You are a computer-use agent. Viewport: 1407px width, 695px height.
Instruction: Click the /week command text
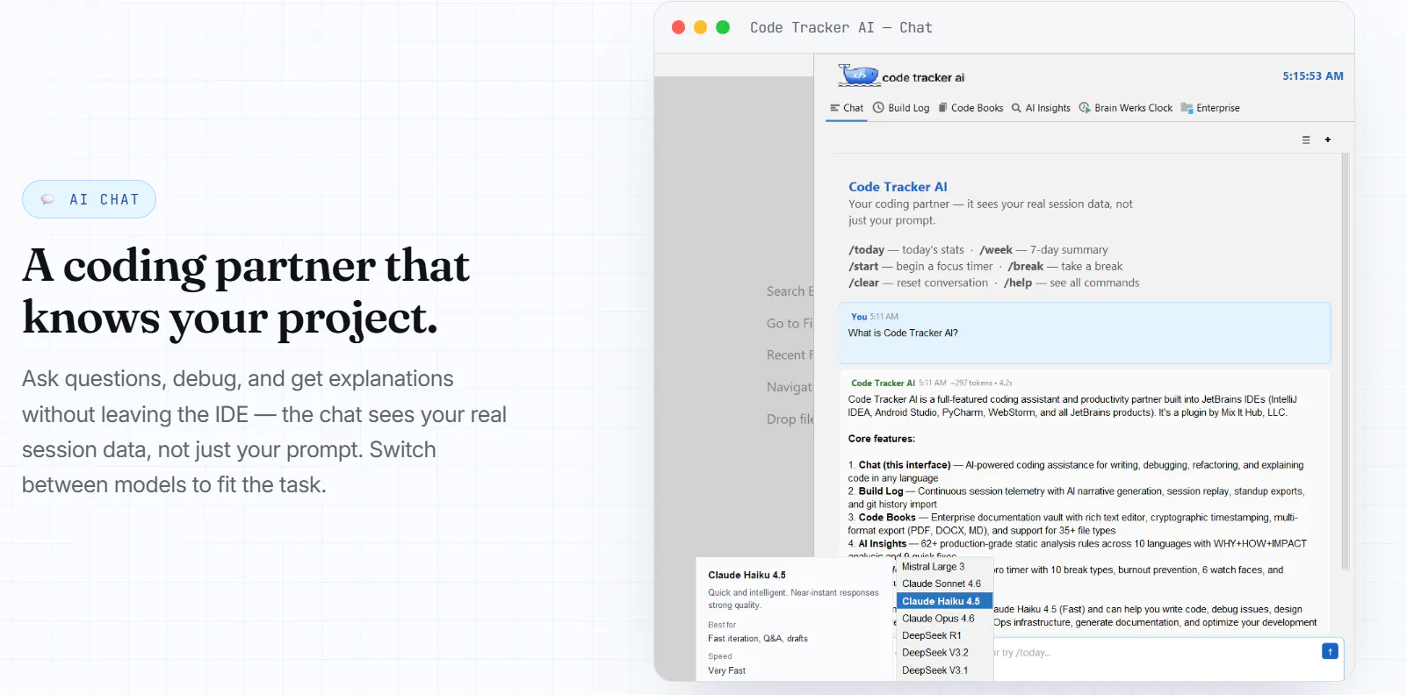(x=996, y=250)
